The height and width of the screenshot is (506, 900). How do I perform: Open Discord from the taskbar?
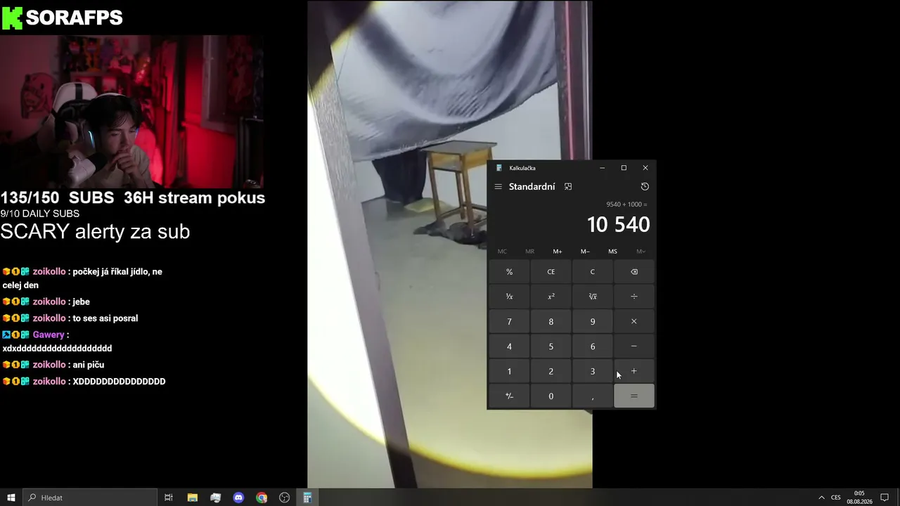coord(238,498)
